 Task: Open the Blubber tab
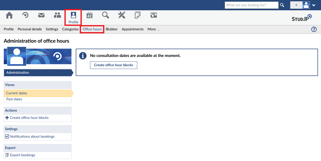(112, 29)
